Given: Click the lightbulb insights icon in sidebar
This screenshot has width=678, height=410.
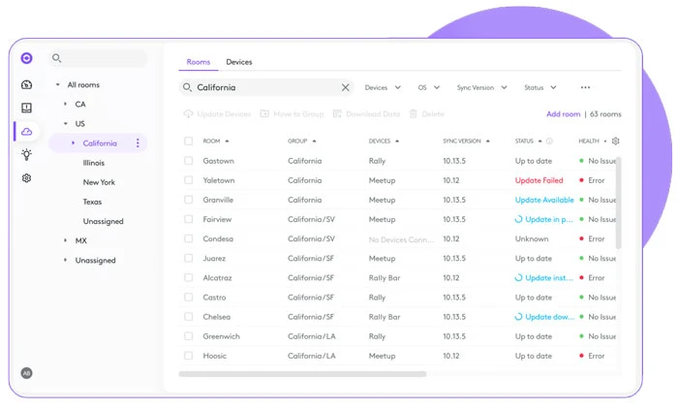Looking at the screenshot, I should [x=26, y=154].
